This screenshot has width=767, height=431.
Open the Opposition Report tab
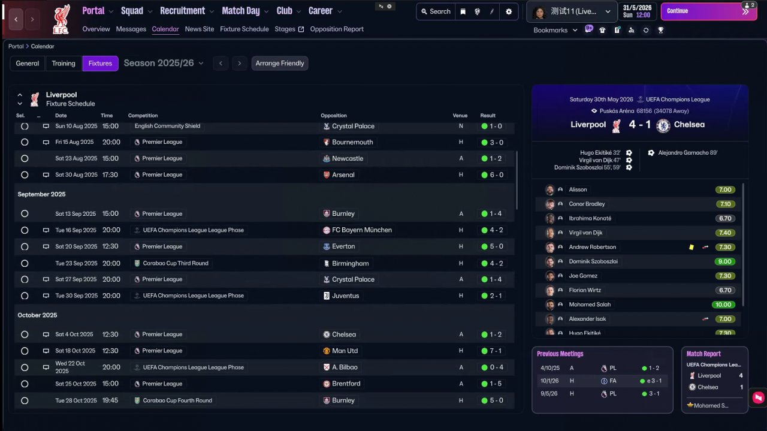(x=337, y=29)
